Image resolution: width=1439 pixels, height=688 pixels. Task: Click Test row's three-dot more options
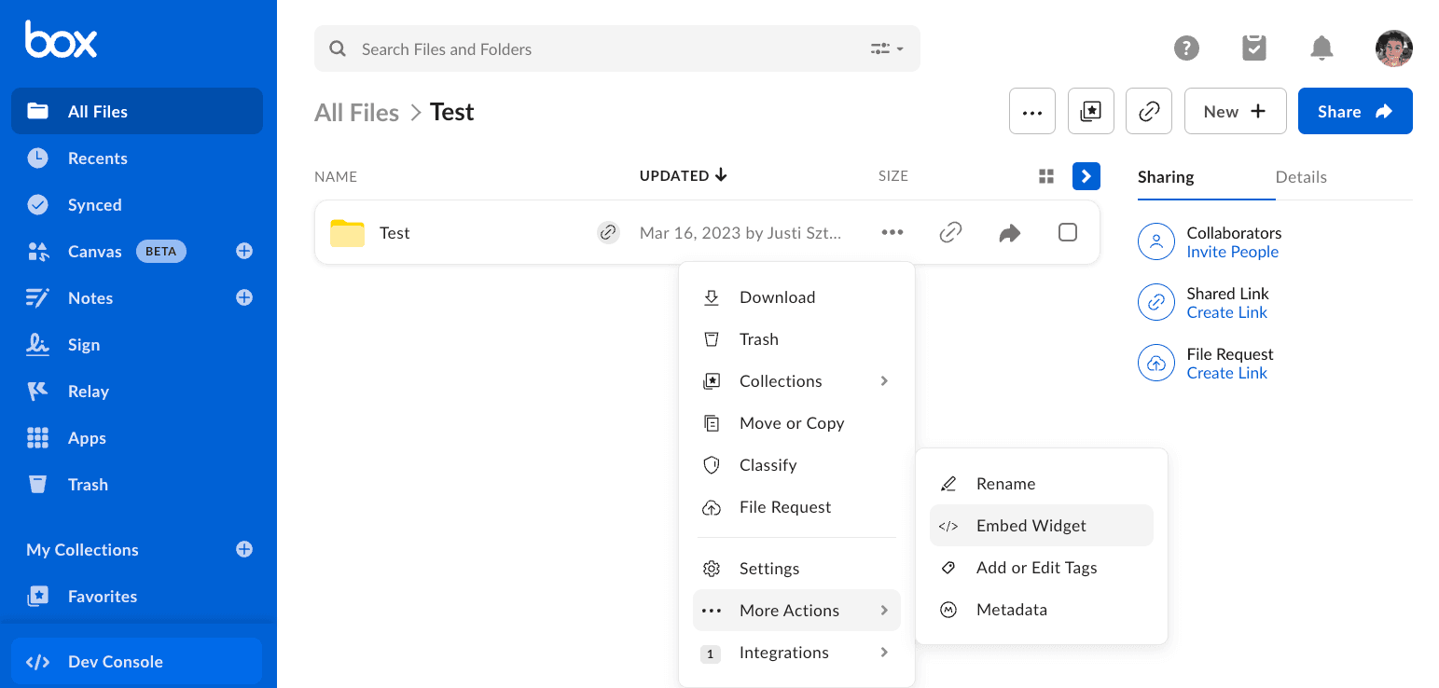pos(892,232)
